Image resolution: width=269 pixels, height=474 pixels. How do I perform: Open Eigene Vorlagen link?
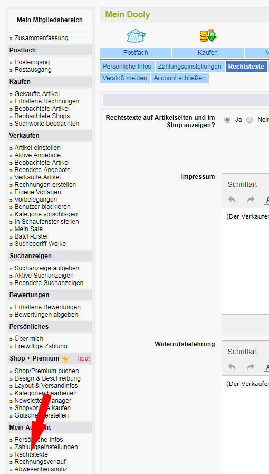[38, 192]
